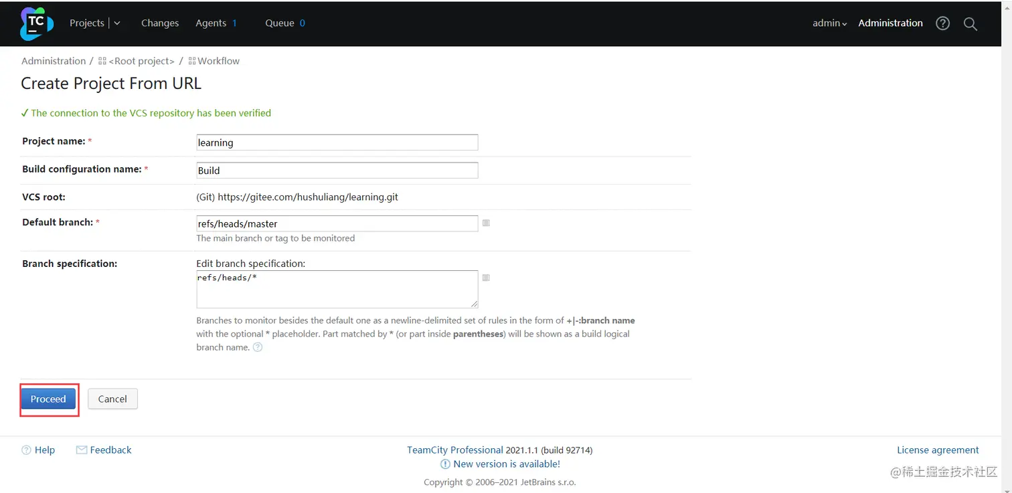Click the Cancel button
The width and height of the screenshot is (1012, 493).
(x=112, y=399)
